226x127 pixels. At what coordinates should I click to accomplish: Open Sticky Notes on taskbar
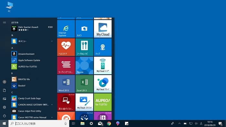click(x=127, y=123)
